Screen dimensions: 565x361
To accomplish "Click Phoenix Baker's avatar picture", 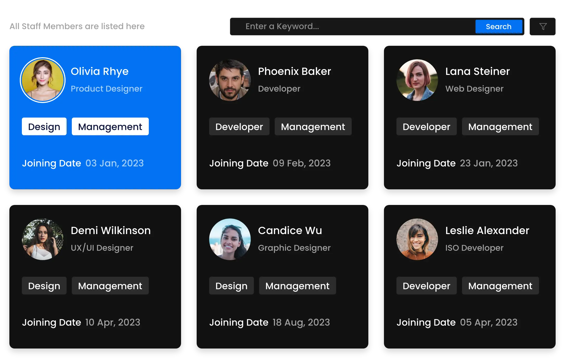I will (230, 80).
